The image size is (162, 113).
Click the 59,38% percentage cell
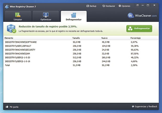point(135,46)
